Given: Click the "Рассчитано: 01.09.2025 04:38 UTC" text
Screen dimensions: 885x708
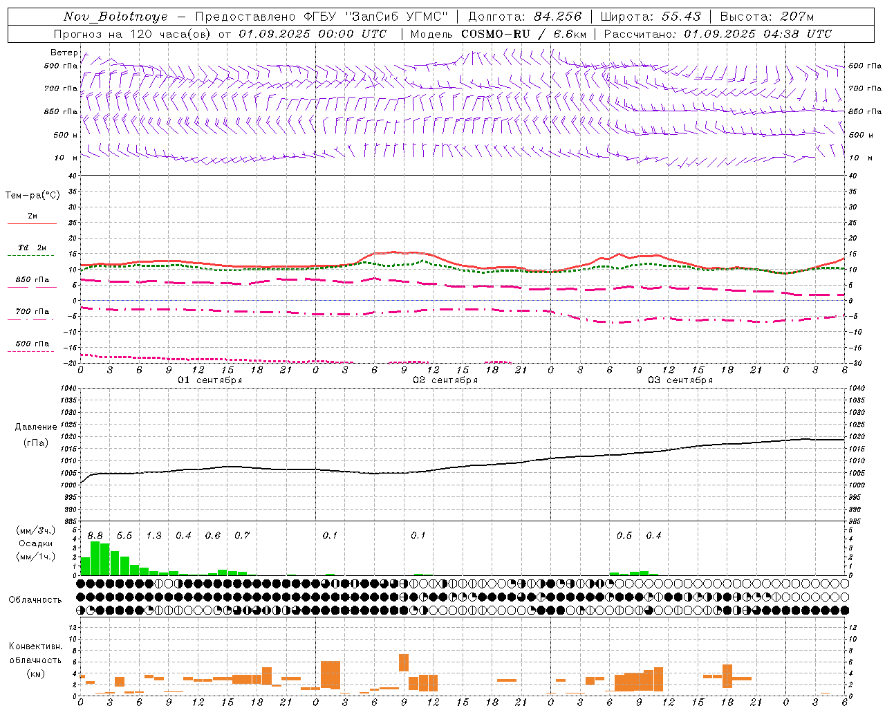Looking at the screenshot, I should 718,34.
